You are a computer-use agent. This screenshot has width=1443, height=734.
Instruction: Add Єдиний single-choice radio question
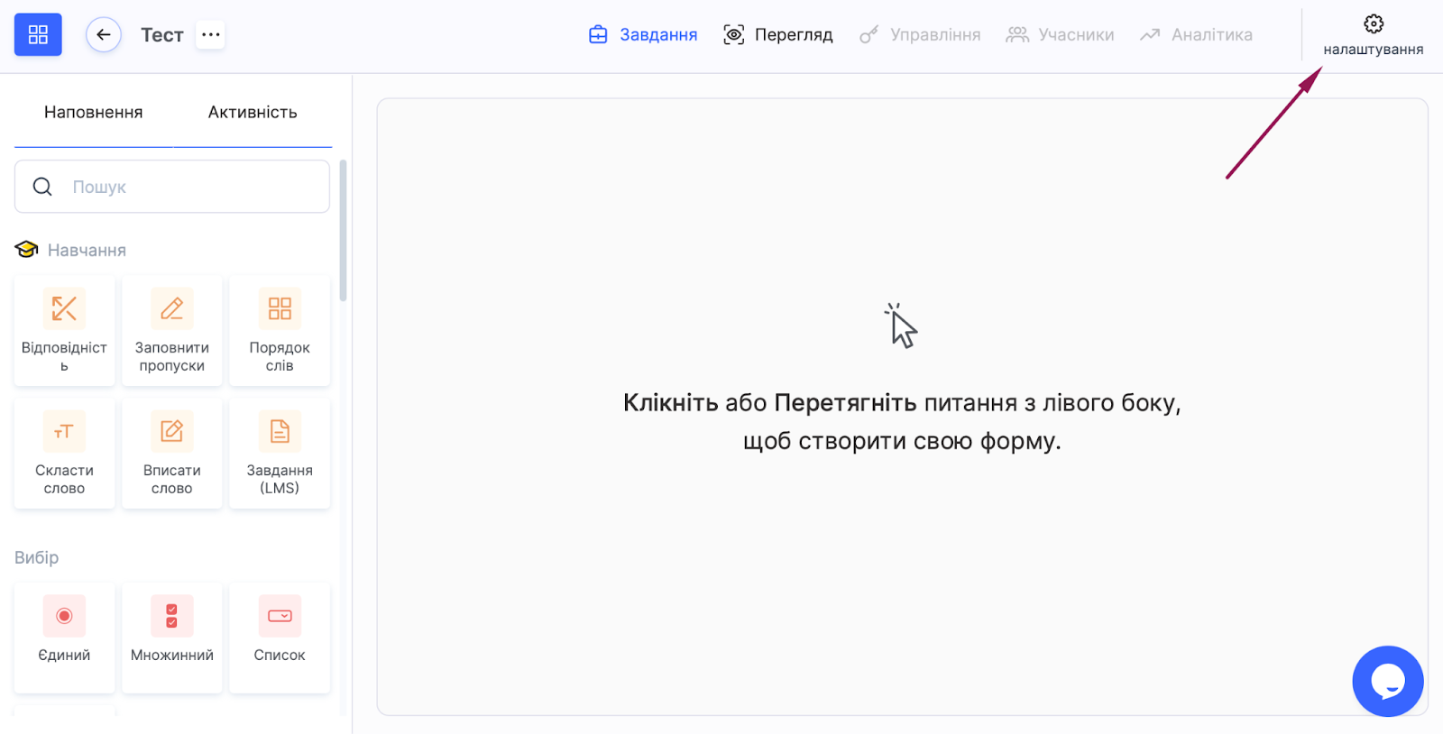pyautogui.click(x=64, y=638)
